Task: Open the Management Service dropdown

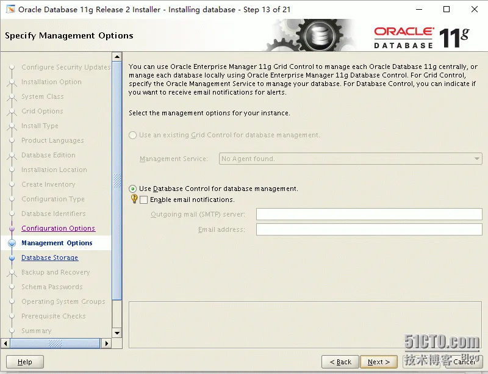Action: [x=350, y=159]
